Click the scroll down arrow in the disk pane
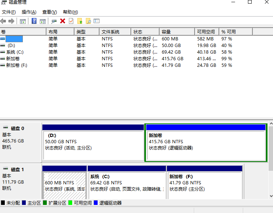This screenshot has height=213, width=273. (271, 196)
